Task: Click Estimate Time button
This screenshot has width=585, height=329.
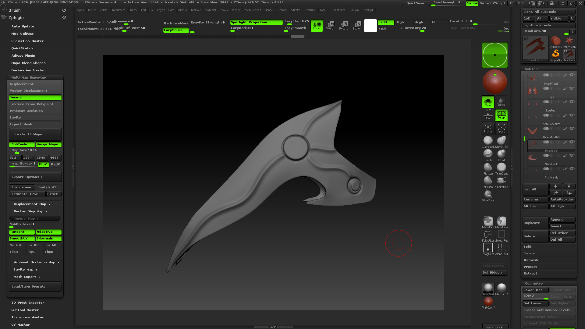Action: coord(27,194)
